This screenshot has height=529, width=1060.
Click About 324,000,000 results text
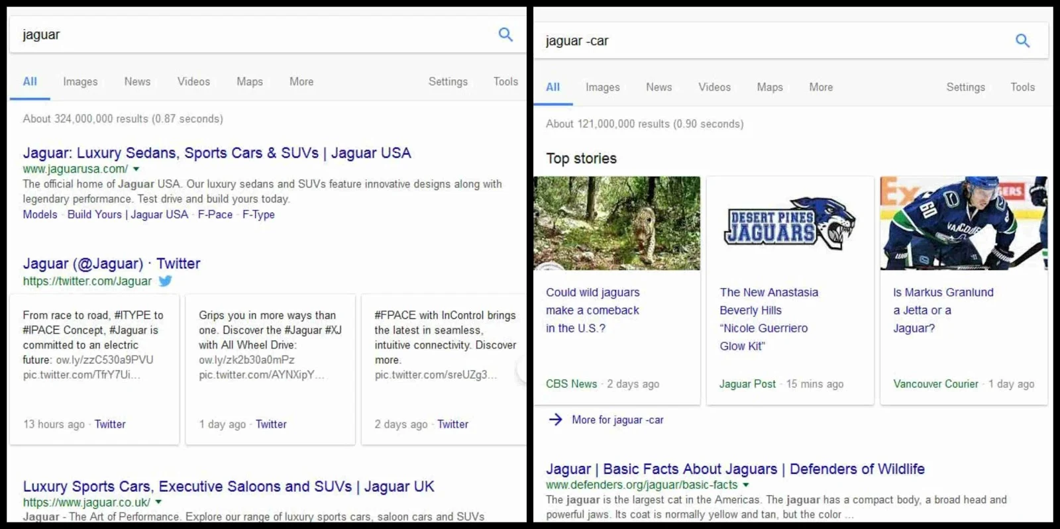(123, 119)
